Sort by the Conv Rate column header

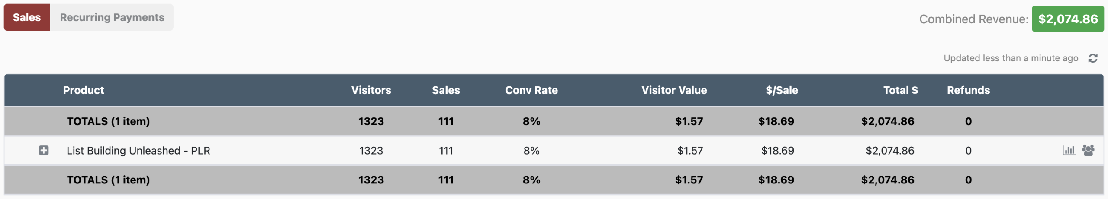point(531,90)
